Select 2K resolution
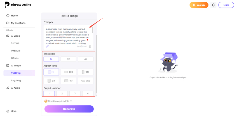 (69, 59)
